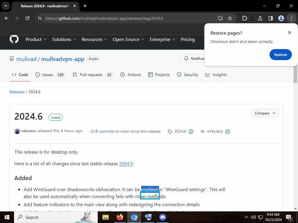The width and height of the screenshot is (298, 223).
Task: Open the Pricing page
Action: click(x=188, y=39)
